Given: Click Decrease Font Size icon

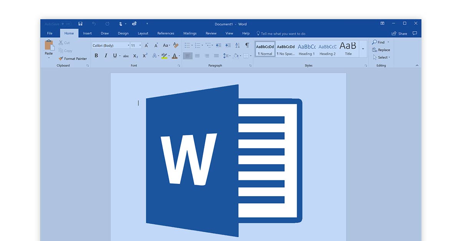Looking at the screenshot, I should (x=156, y=45).
